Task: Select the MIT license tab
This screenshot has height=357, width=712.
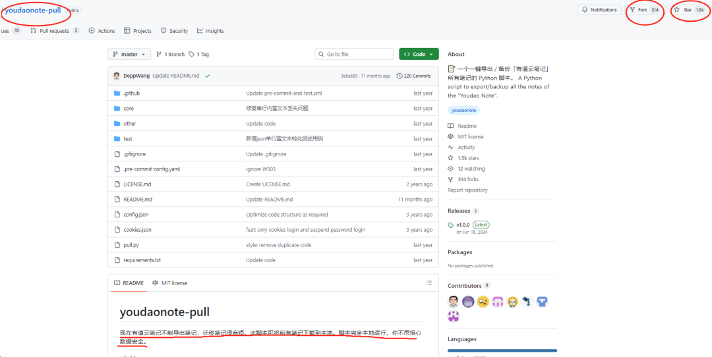Action: (x=170, y=283)
